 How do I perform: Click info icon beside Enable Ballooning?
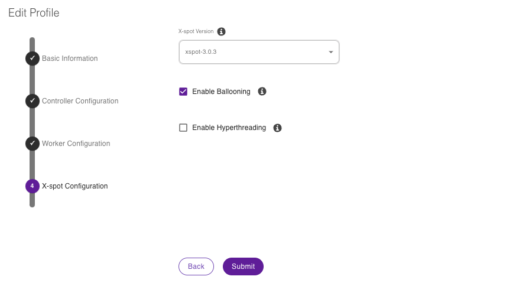click(262, 92)
